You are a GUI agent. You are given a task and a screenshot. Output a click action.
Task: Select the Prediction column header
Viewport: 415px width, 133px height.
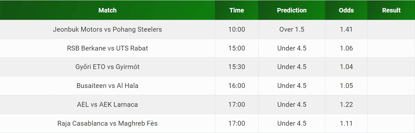click(292, 10)
